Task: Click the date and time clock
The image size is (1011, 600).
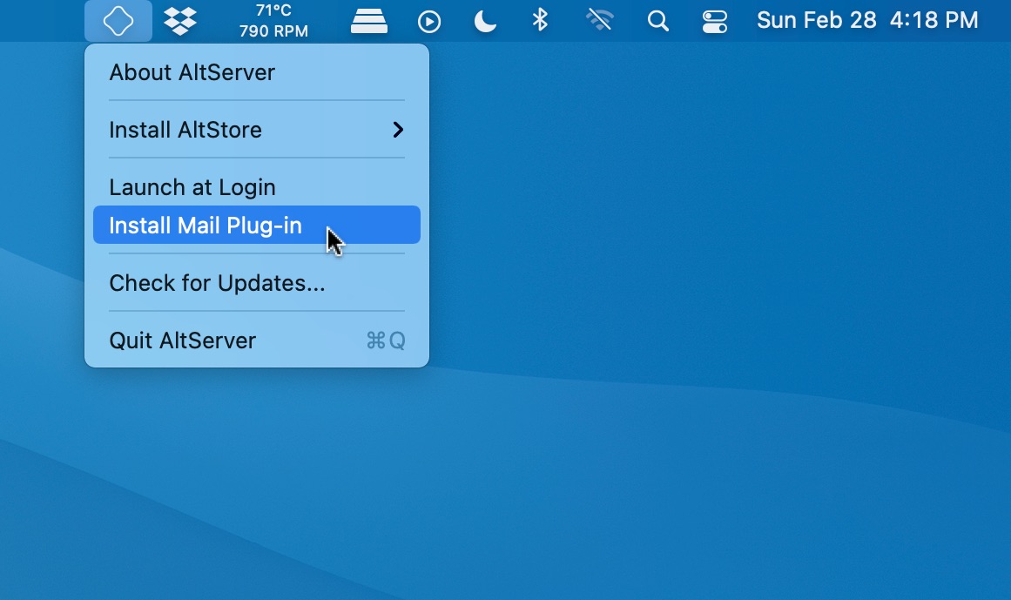Action: coord(867,20)
